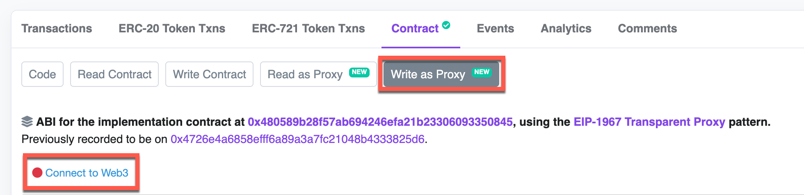Open the EIP-1967 Transparent Proxy link
The image size is (804, 195).
[649, 122]
